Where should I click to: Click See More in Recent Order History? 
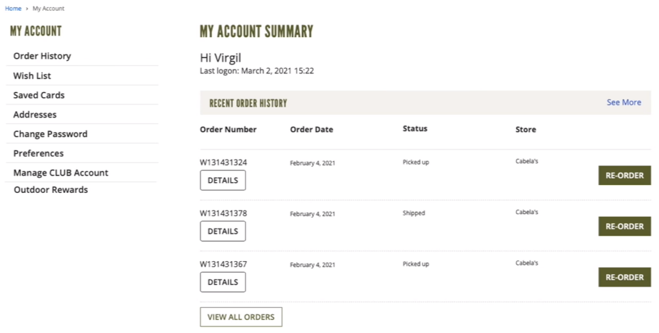[624, 102]
